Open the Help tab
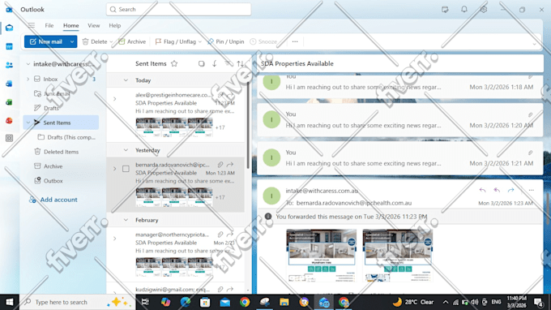Viewport: 551px width, 310px height. coord(114,25)
